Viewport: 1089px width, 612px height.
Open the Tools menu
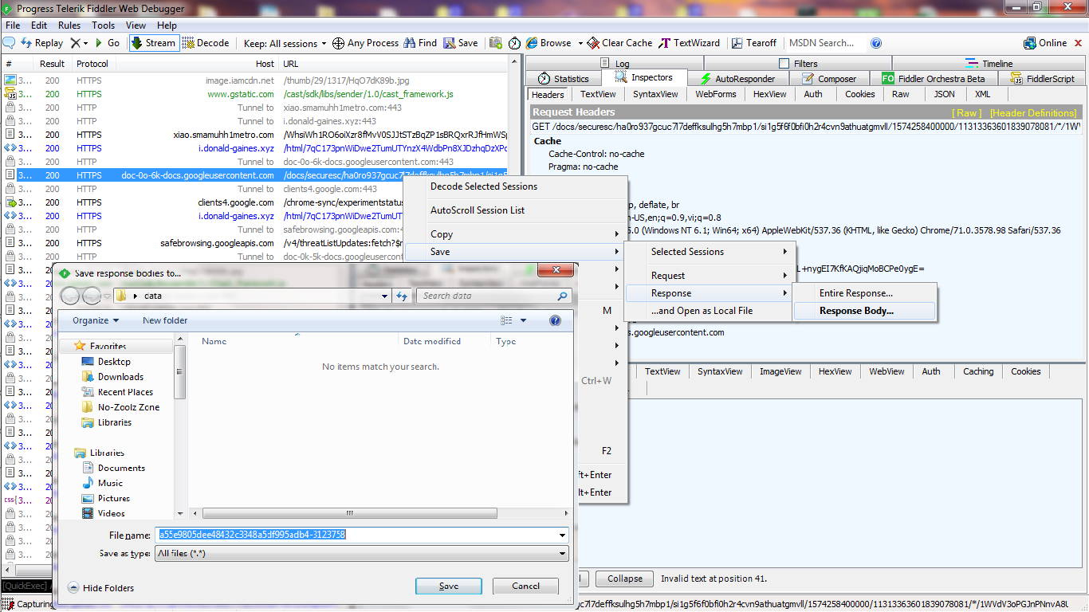tap(104, 25)
